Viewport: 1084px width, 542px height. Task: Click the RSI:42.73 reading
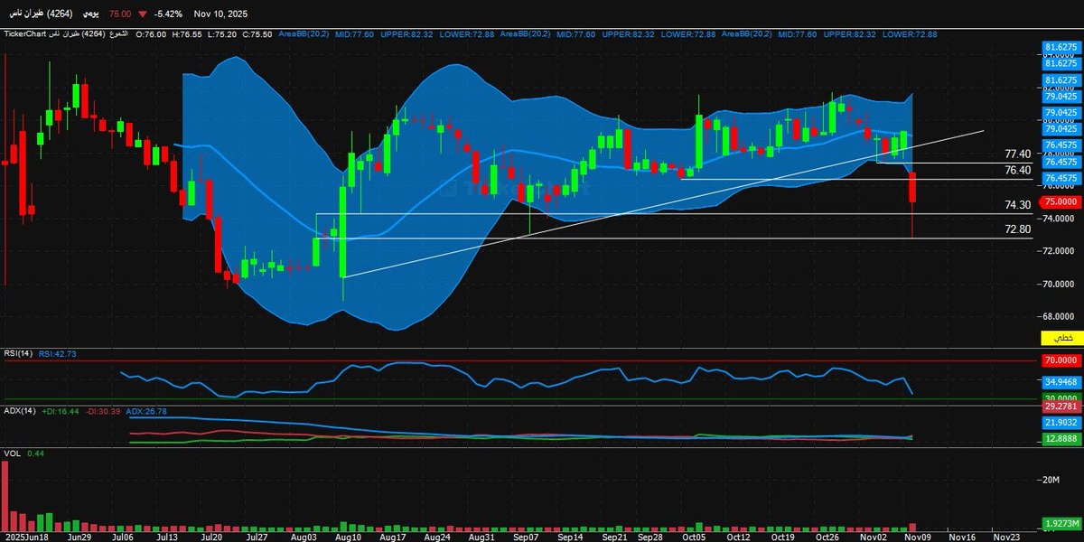(x=56, y=354)
